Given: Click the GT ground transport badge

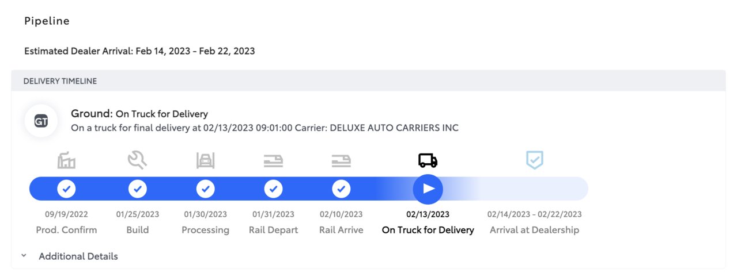Looking at the screenshot, I should coord(41,121).
